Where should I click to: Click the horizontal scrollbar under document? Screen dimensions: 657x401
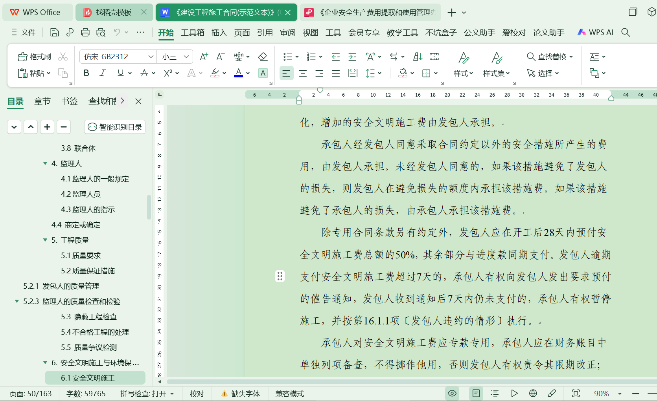pyautogui.click(x=411, y=382)
